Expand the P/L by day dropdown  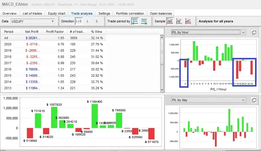point(208,100)
